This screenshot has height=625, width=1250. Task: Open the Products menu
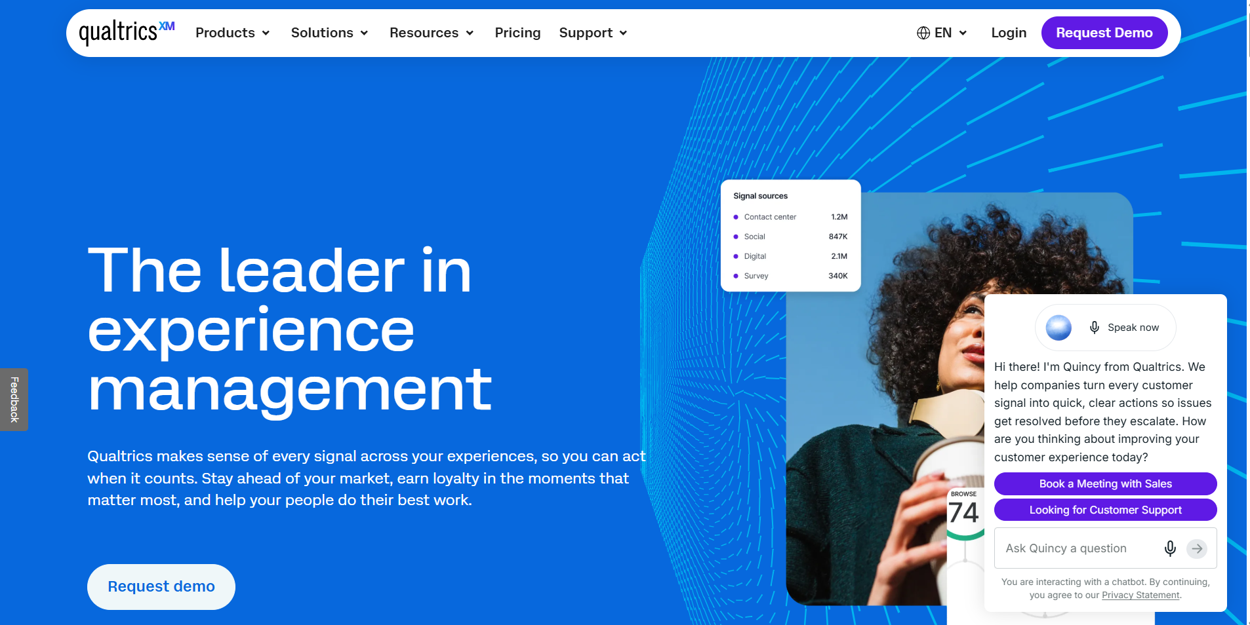pos(233,33)
